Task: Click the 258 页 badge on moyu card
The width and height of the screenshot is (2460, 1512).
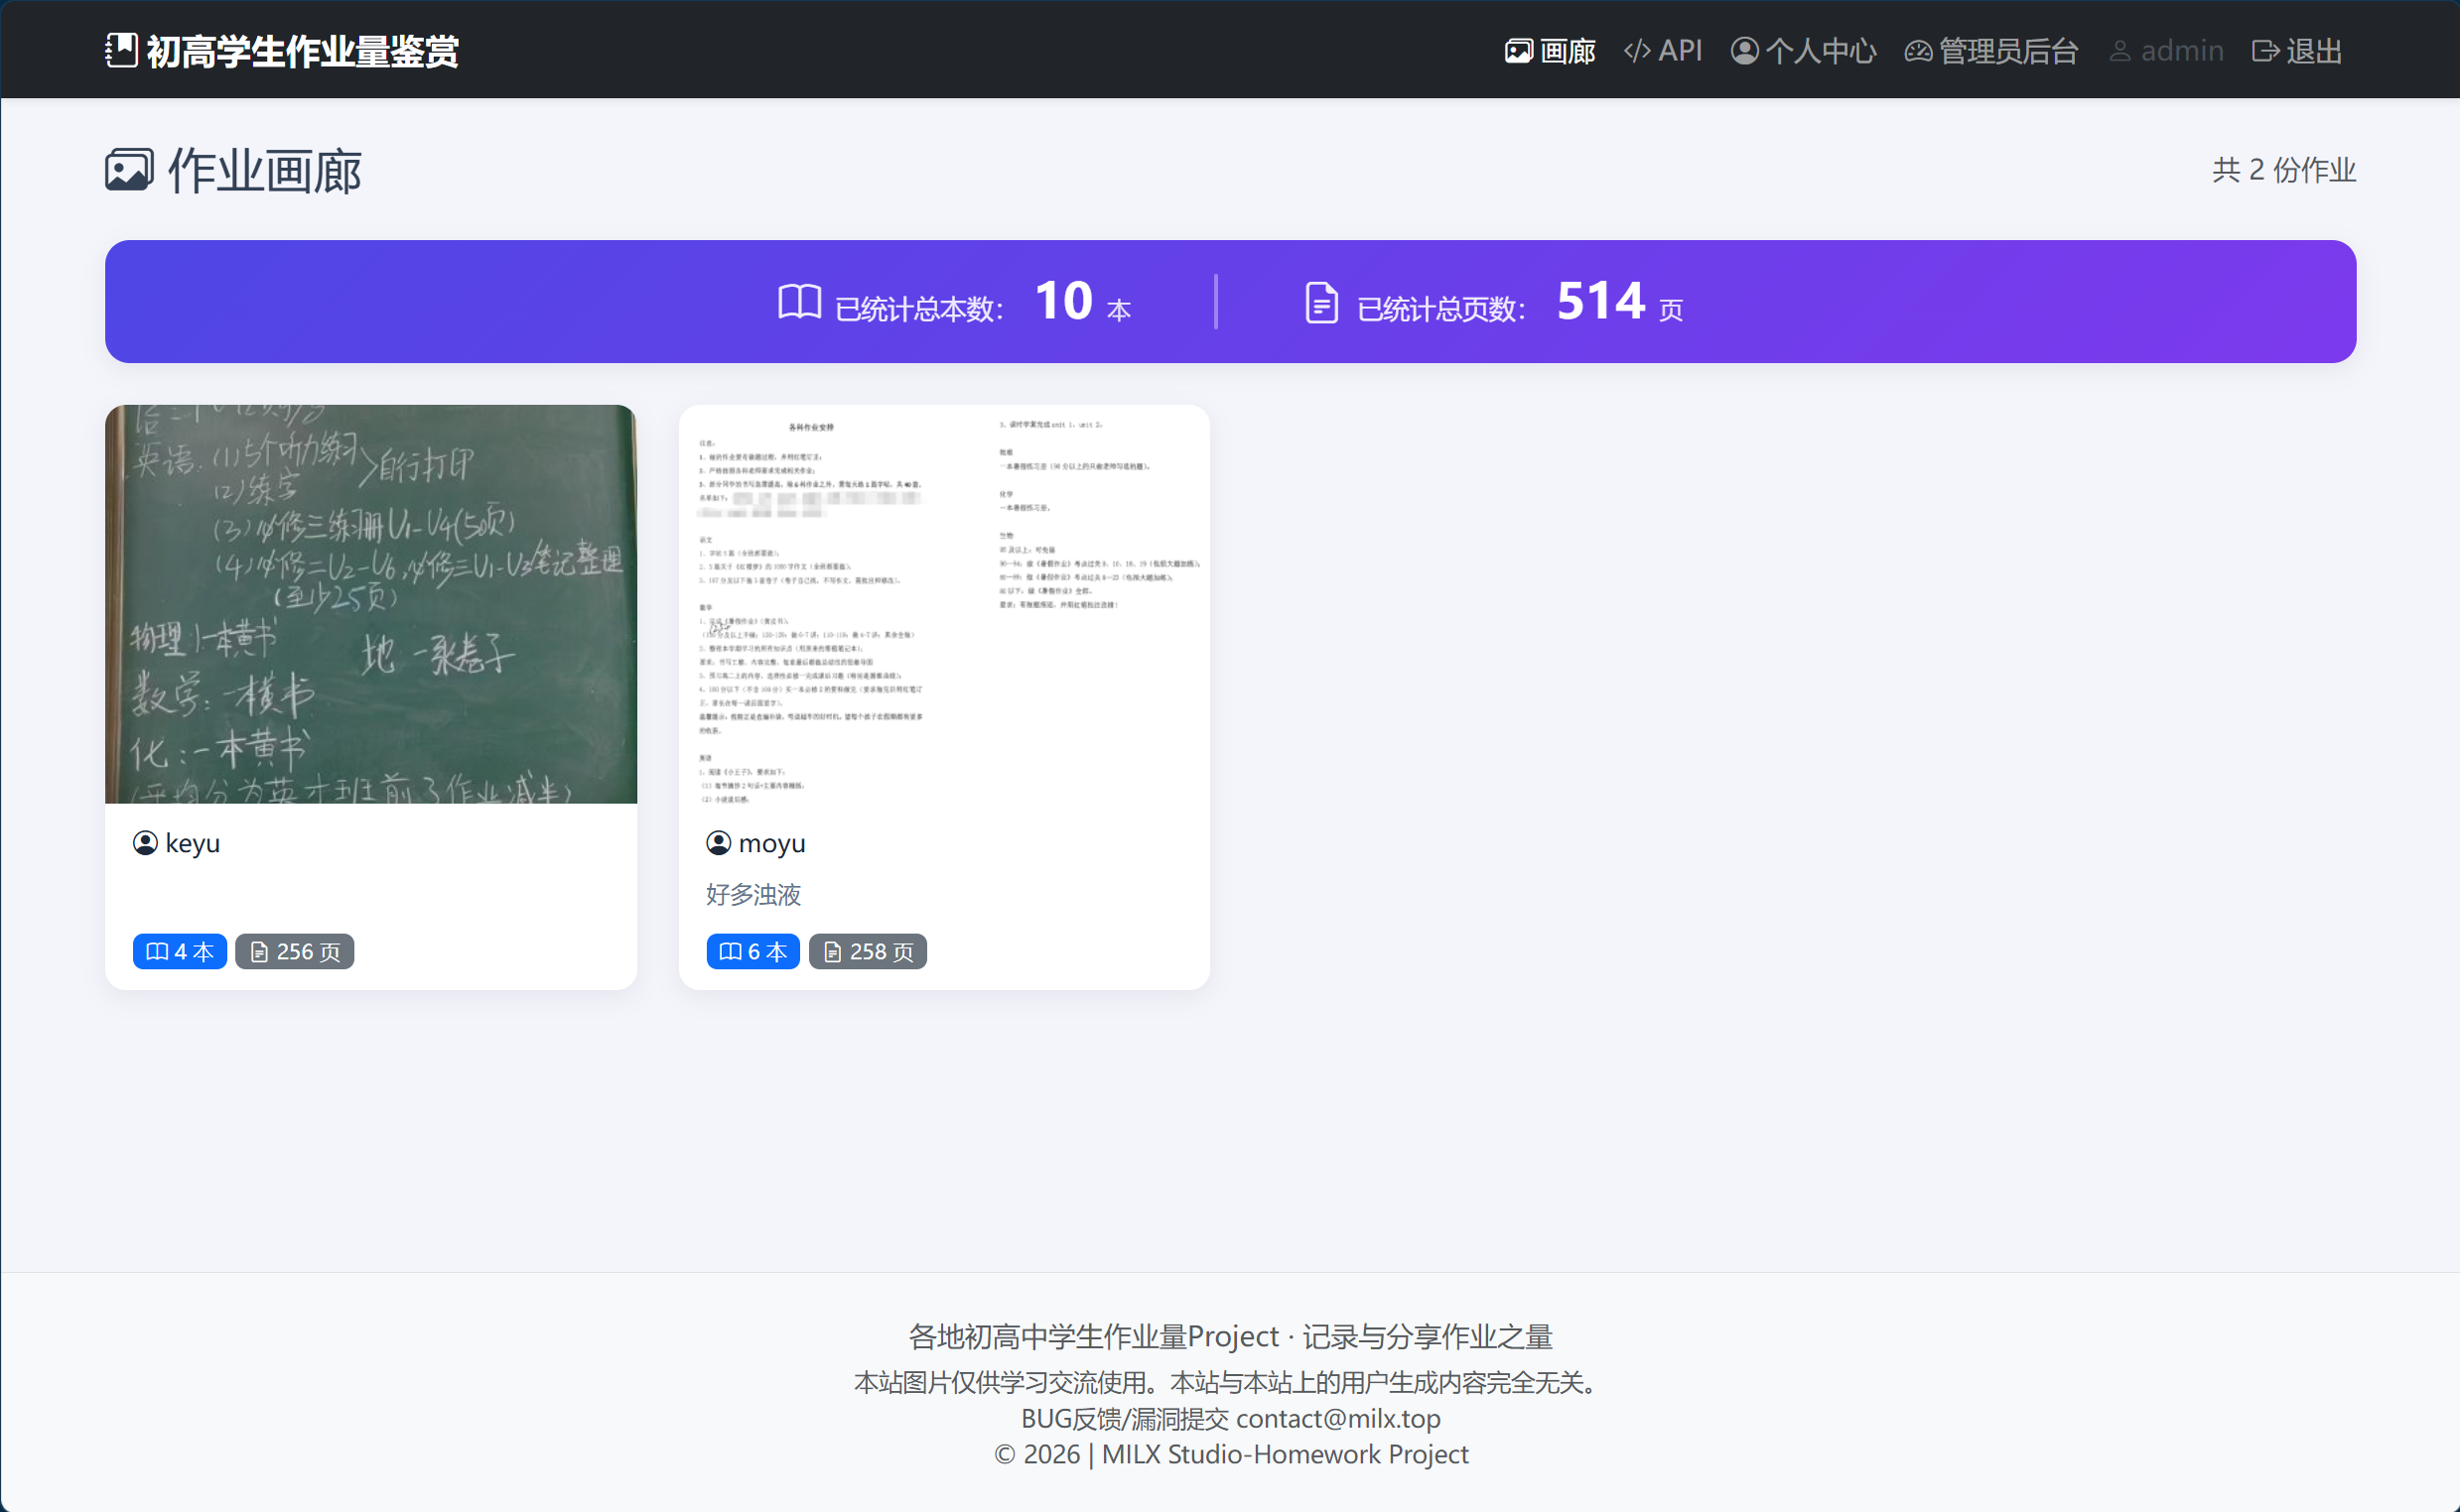Action: (868, 951)
